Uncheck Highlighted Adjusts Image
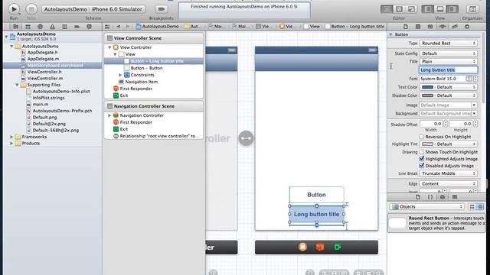This screenshot has width=490, height=275. [x=422, y=159]
